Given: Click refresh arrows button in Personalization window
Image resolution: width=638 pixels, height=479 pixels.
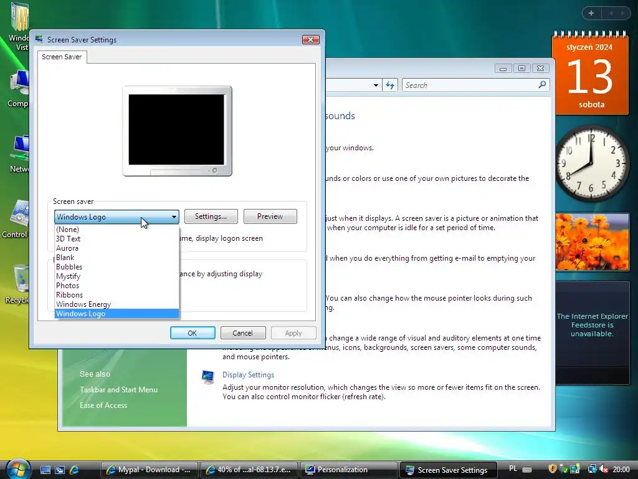Looking at the screenshot, I should pos(390,85).
